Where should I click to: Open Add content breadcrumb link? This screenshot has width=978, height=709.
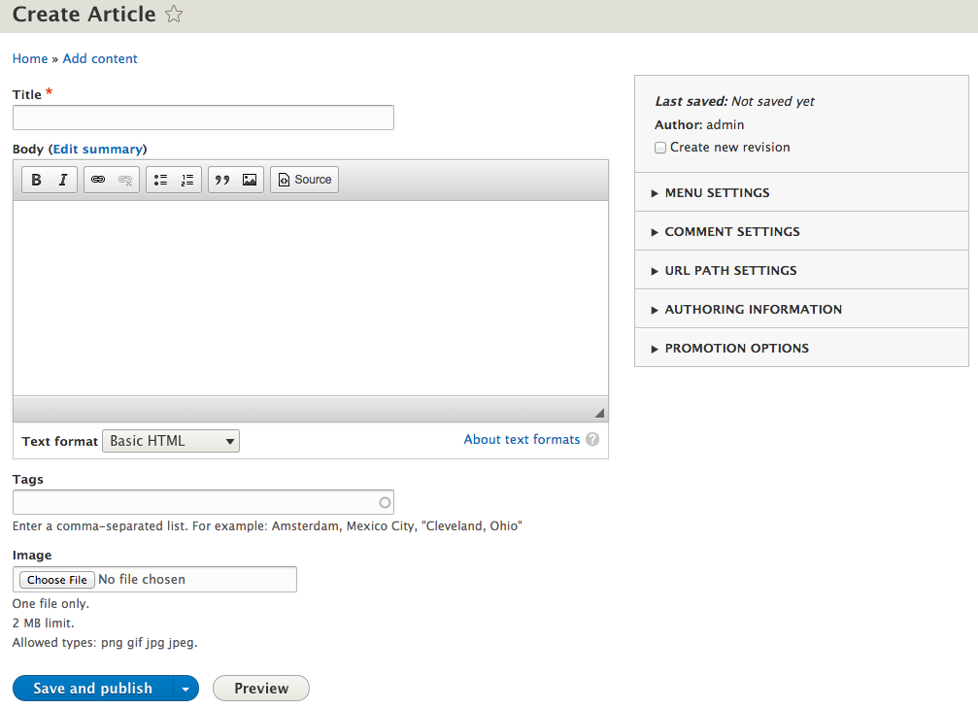click(100, 58)
